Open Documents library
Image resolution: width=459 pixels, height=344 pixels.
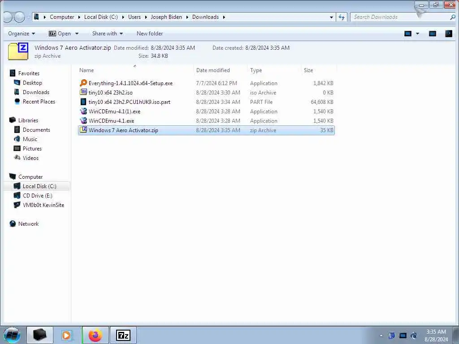click(36, 129)
